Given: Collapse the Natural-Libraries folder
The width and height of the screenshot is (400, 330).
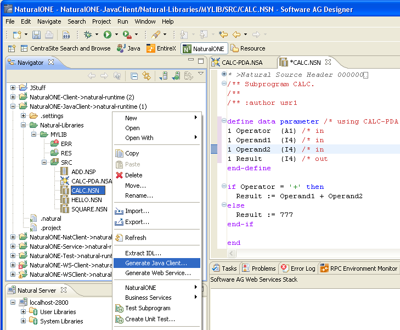Looking at the screenshot, I should (x=23, y=125).
